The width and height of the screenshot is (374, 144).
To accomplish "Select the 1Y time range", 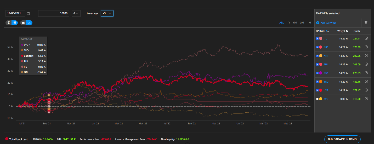I will coord(288,23).
